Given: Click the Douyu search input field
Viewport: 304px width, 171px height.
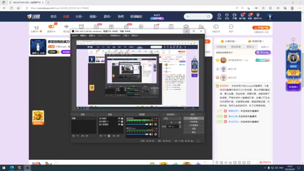Looking at the screenshot, I should pyautogui.click(x=196, y=16).
